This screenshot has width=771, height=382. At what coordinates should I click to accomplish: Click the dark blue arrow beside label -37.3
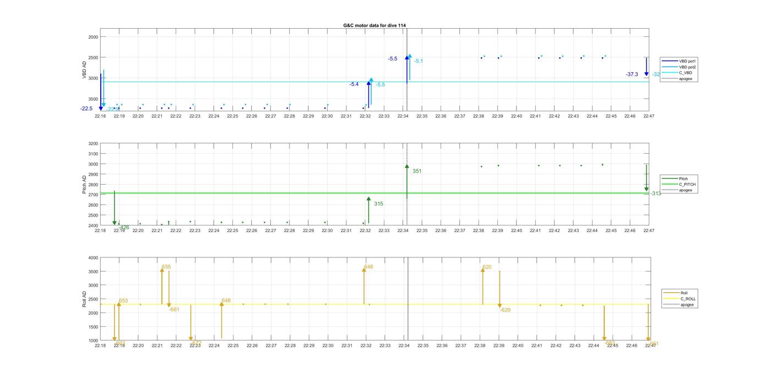(x=647, y=67)
